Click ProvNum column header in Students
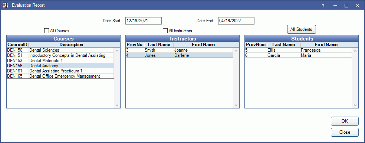Screen dimensions: 365x143 coord(256,45)
